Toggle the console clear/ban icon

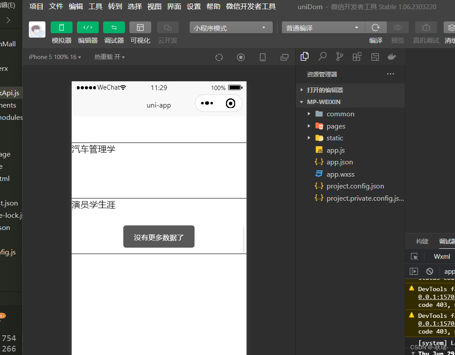(x=429, y=271)
